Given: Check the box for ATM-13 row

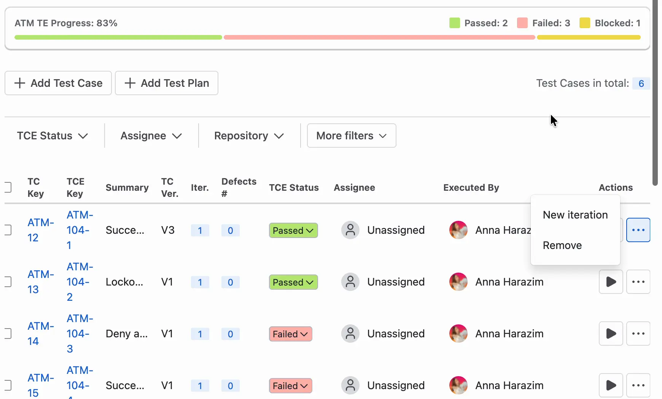Looking at the screenshot, I should tap(8, 282).
